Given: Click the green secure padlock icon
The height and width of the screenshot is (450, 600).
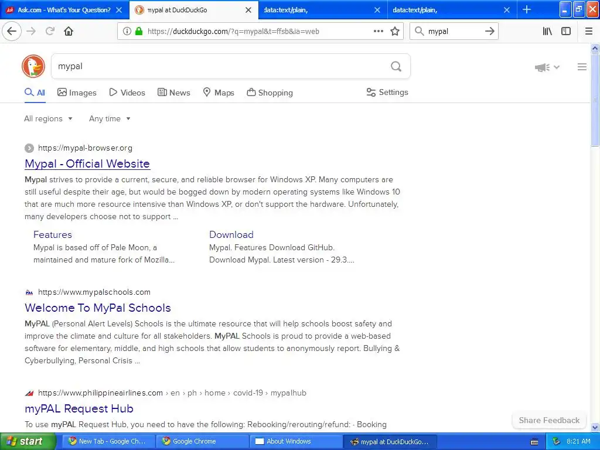Looking at the screenshot, I should [x=139, y=32].
